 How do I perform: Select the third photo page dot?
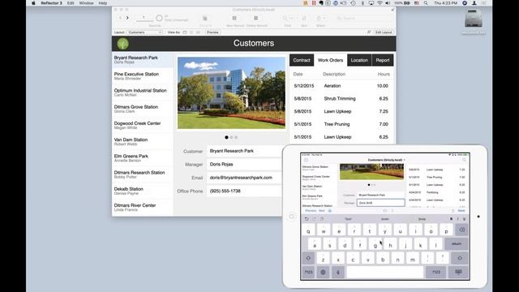point(236,137)
